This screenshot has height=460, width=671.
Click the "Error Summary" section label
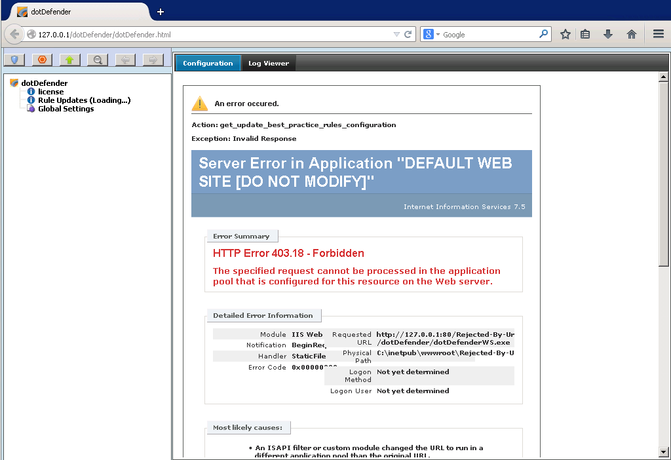point(241,236)
